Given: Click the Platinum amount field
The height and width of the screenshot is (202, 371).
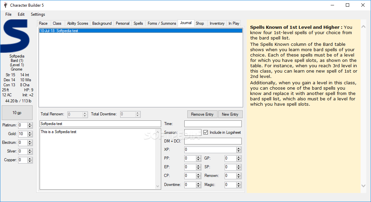Looking at the screenshot, I should [23, 125].
